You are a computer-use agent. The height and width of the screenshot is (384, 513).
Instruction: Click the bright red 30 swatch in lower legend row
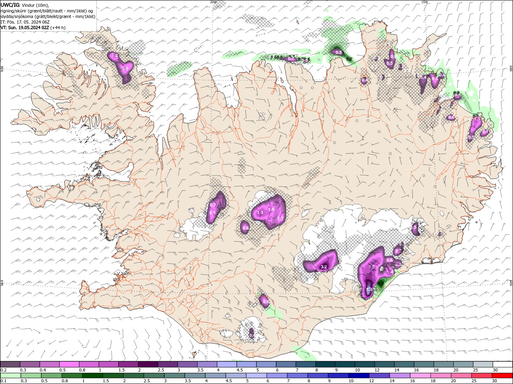(x=503, y=376)
